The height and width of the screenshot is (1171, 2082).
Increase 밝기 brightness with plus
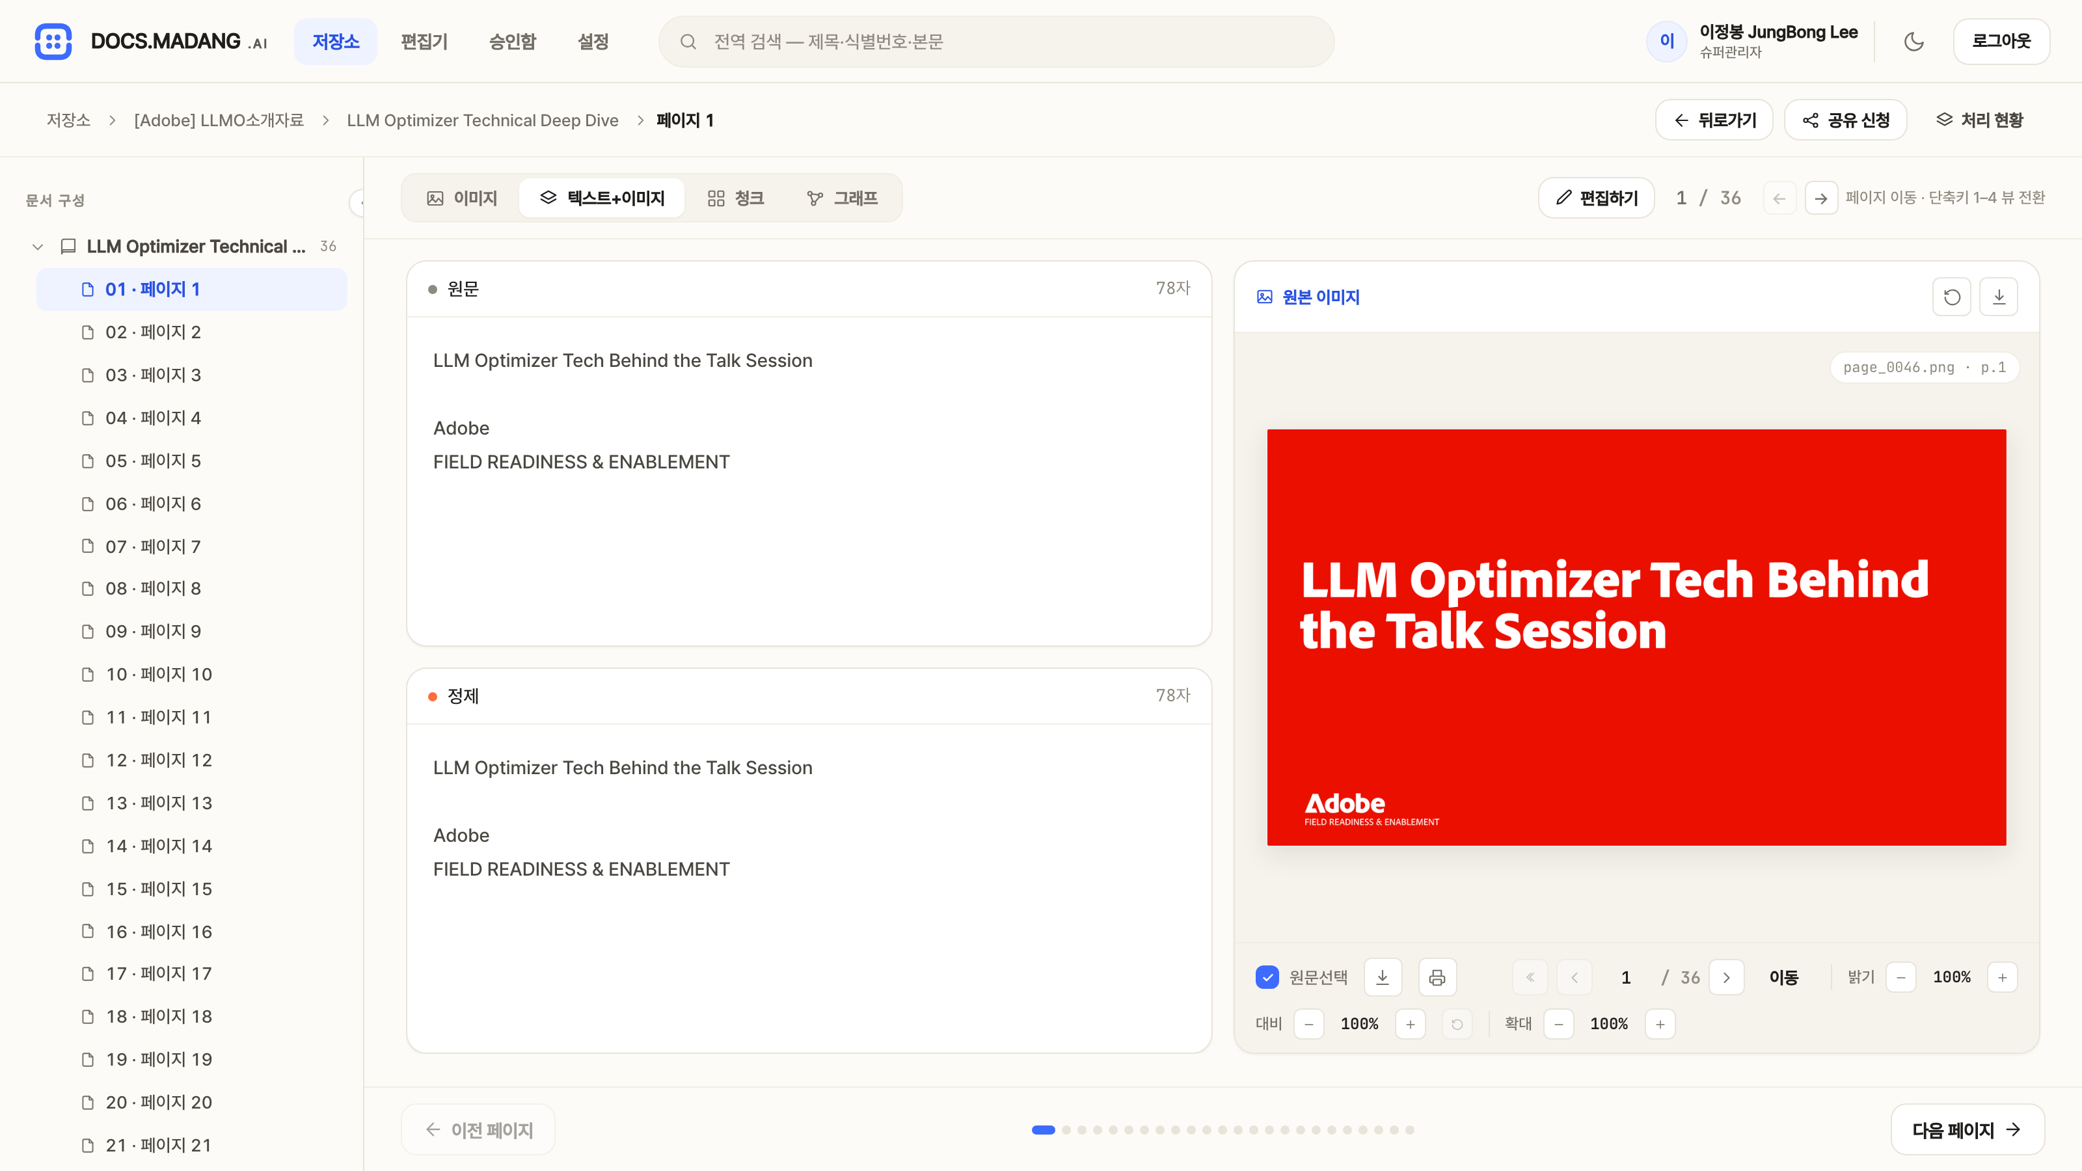click(x=2002, y=978)
